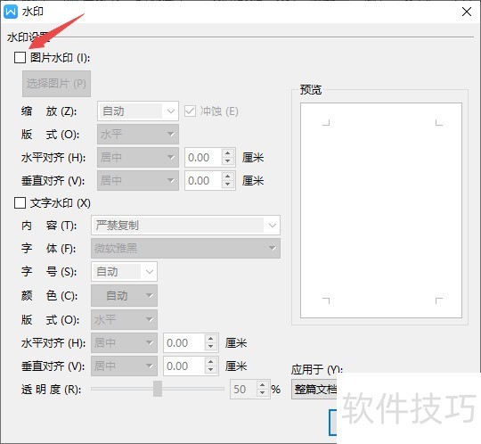Open the 颜色 picker dropdown
Viewport: 481px width, 444px height.
coord(124,295)
